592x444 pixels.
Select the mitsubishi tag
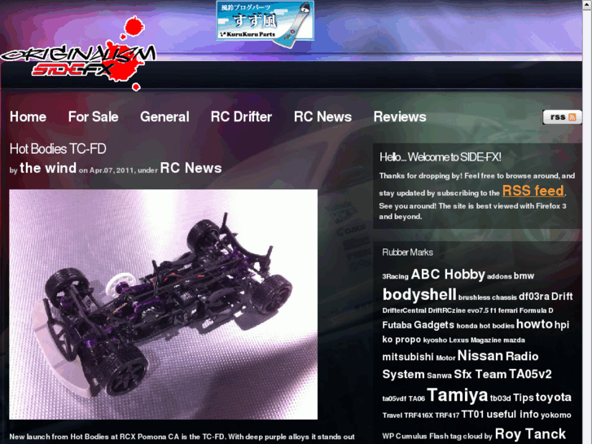[x=408, y=357]
